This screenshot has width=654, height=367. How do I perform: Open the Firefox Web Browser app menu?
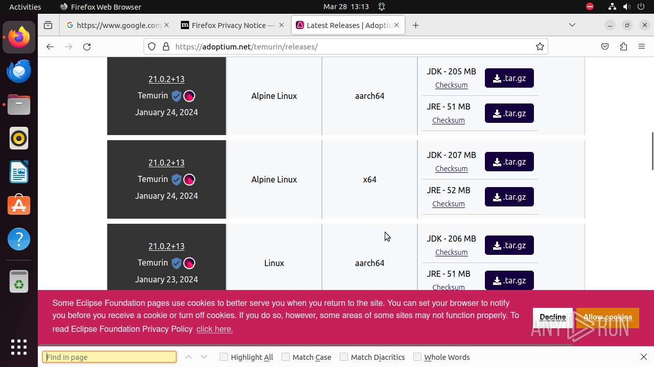click(101, 7)
